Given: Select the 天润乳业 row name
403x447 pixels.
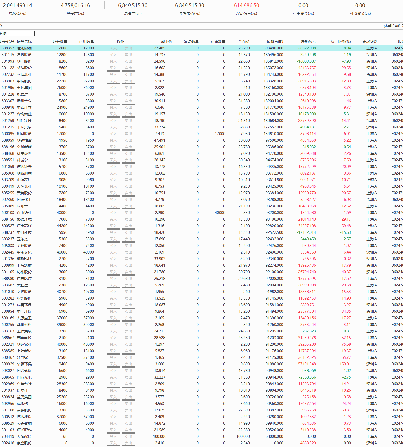Looking at the screenshot, I should click(x=24, y=186).
